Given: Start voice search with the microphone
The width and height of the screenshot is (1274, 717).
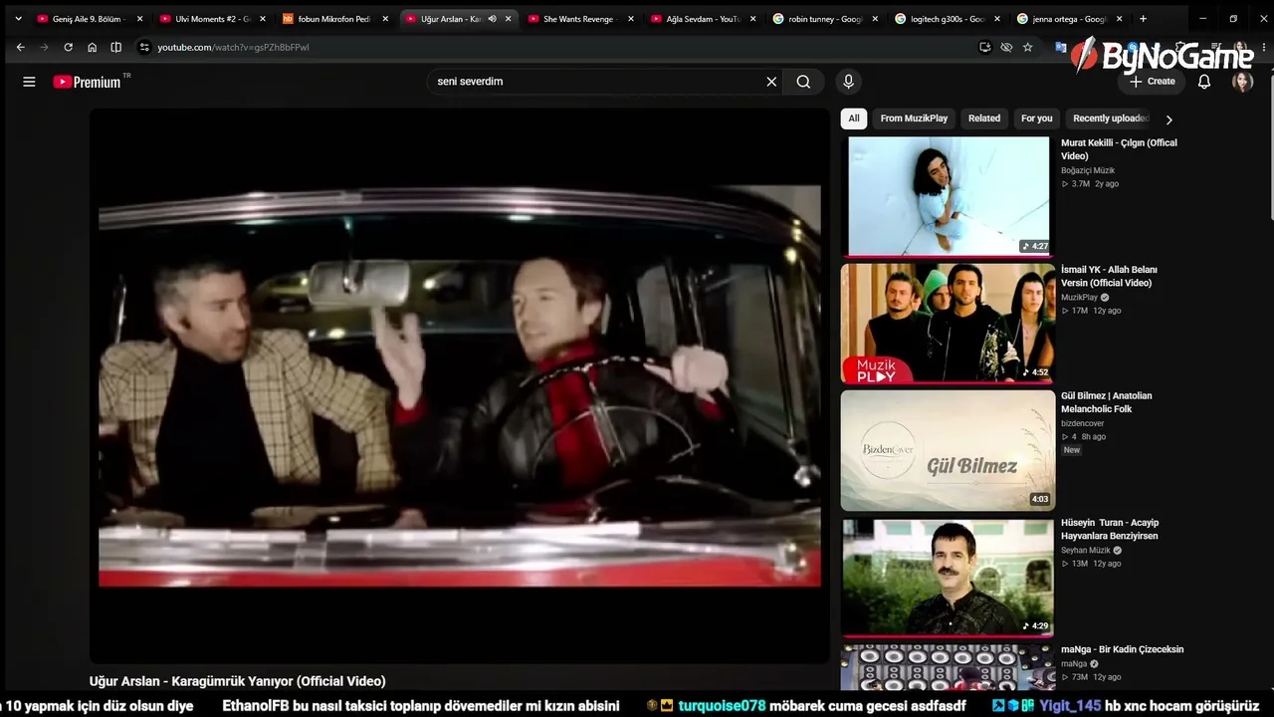Looking at the screenshot, I should tap(848, 82).
